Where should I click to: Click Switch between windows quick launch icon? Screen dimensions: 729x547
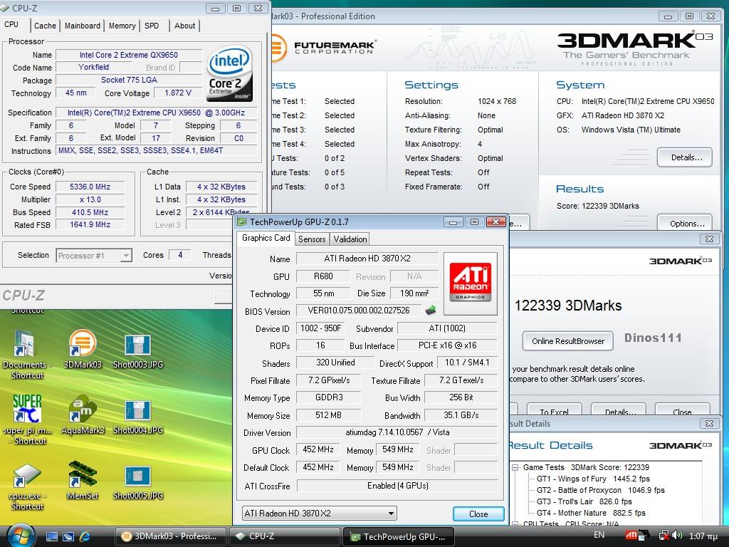pyautogui.click(x=68, y=536)
